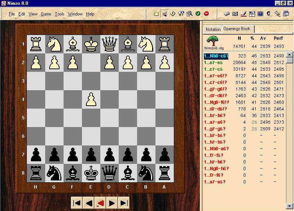Screen dimensions: 294x211
Task: Open the Tools menu
Action: tap(59, 14)
